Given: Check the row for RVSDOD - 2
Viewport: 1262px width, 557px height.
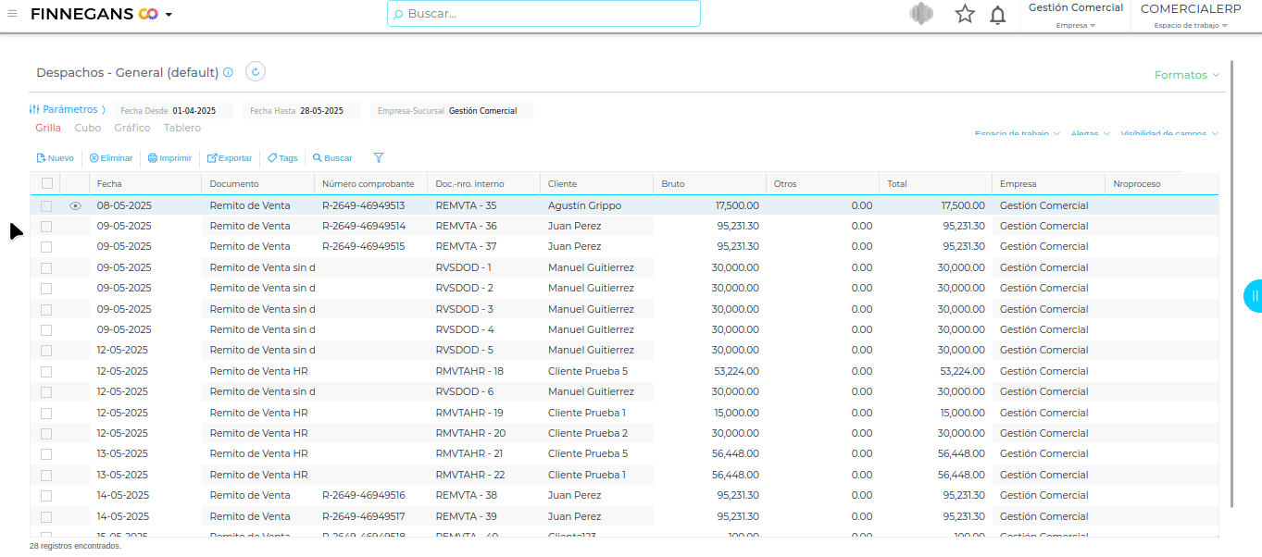Looking at the screenshot, I should click(x=46, y=289).
